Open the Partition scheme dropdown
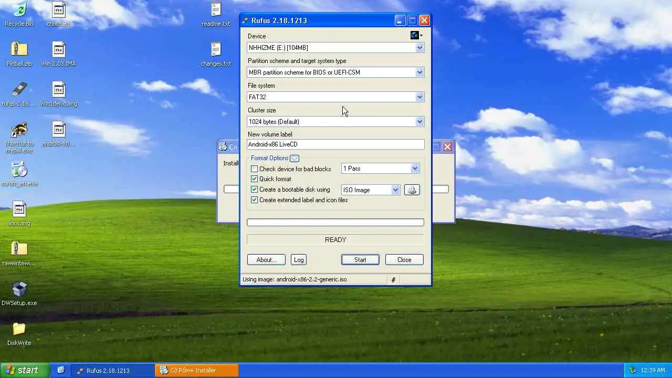 [419, 72]
